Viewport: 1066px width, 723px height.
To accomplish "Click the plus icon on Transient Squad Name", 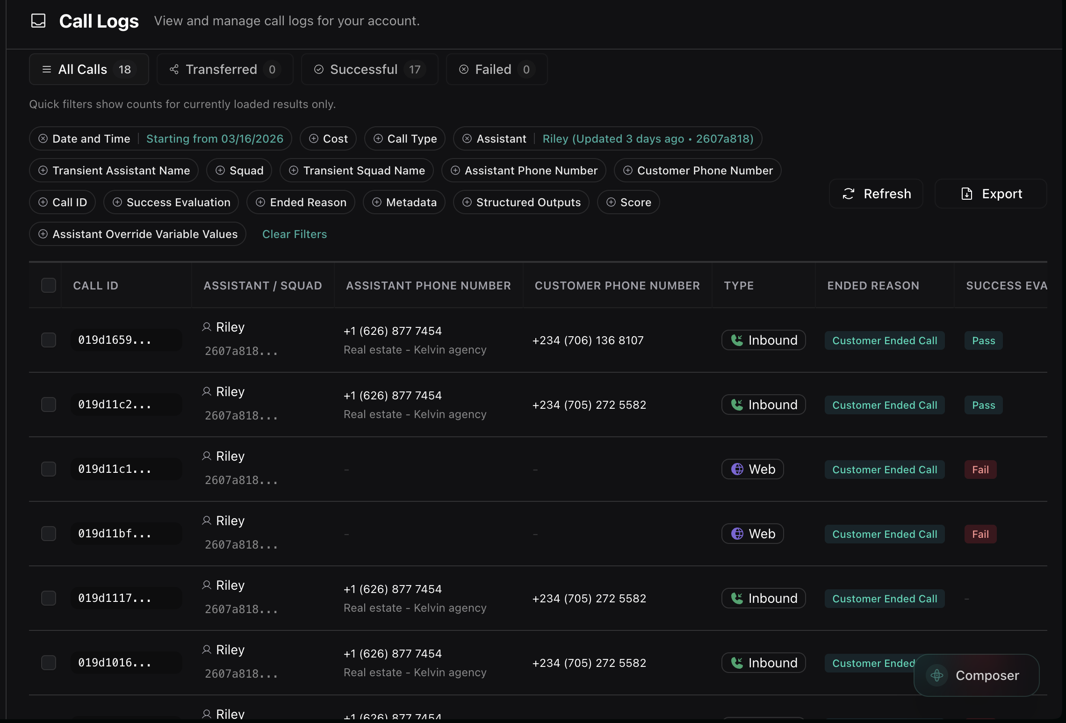I will pos(294,171).
